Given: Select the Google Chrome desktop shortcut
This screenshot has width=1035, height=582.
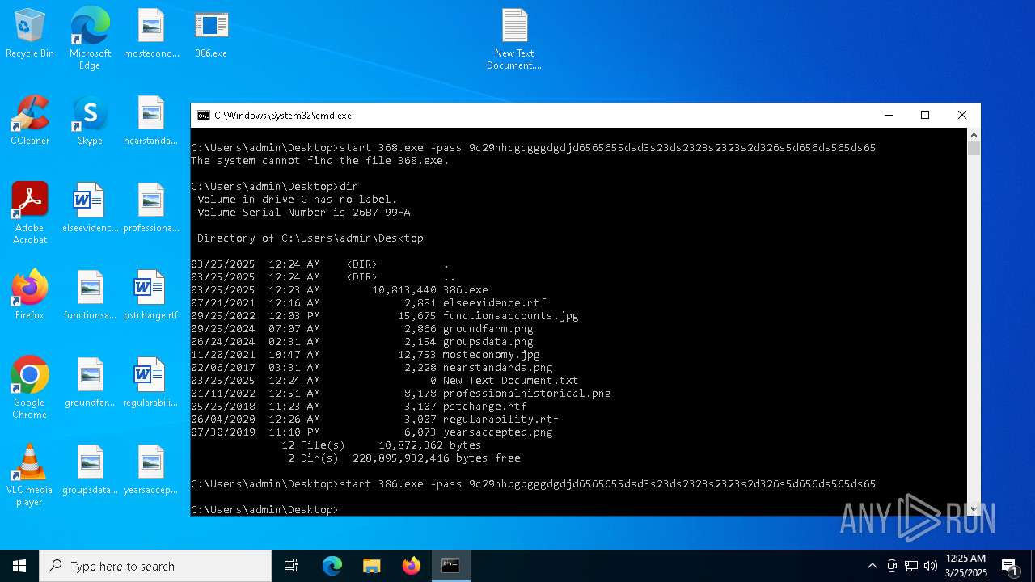Looking at the screenshot, I should click(30, 387).
